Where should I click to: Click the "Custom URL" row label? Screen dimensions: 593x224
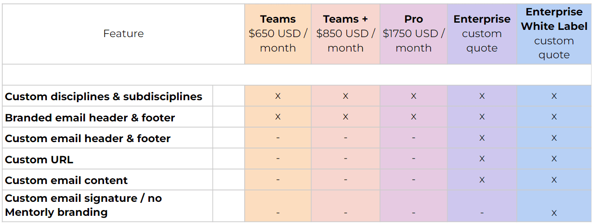(39, 159)
